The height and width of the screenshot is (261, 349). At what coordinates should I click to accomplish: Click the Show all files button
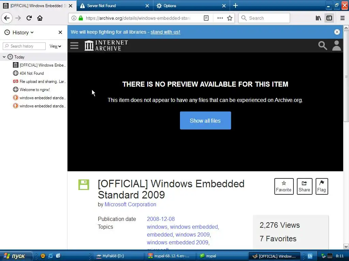tap(205, 121)
